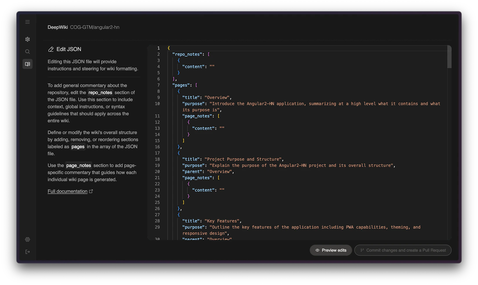Click the "page_notes" key on line 11

pyautogui.click(x=197, y=116)
